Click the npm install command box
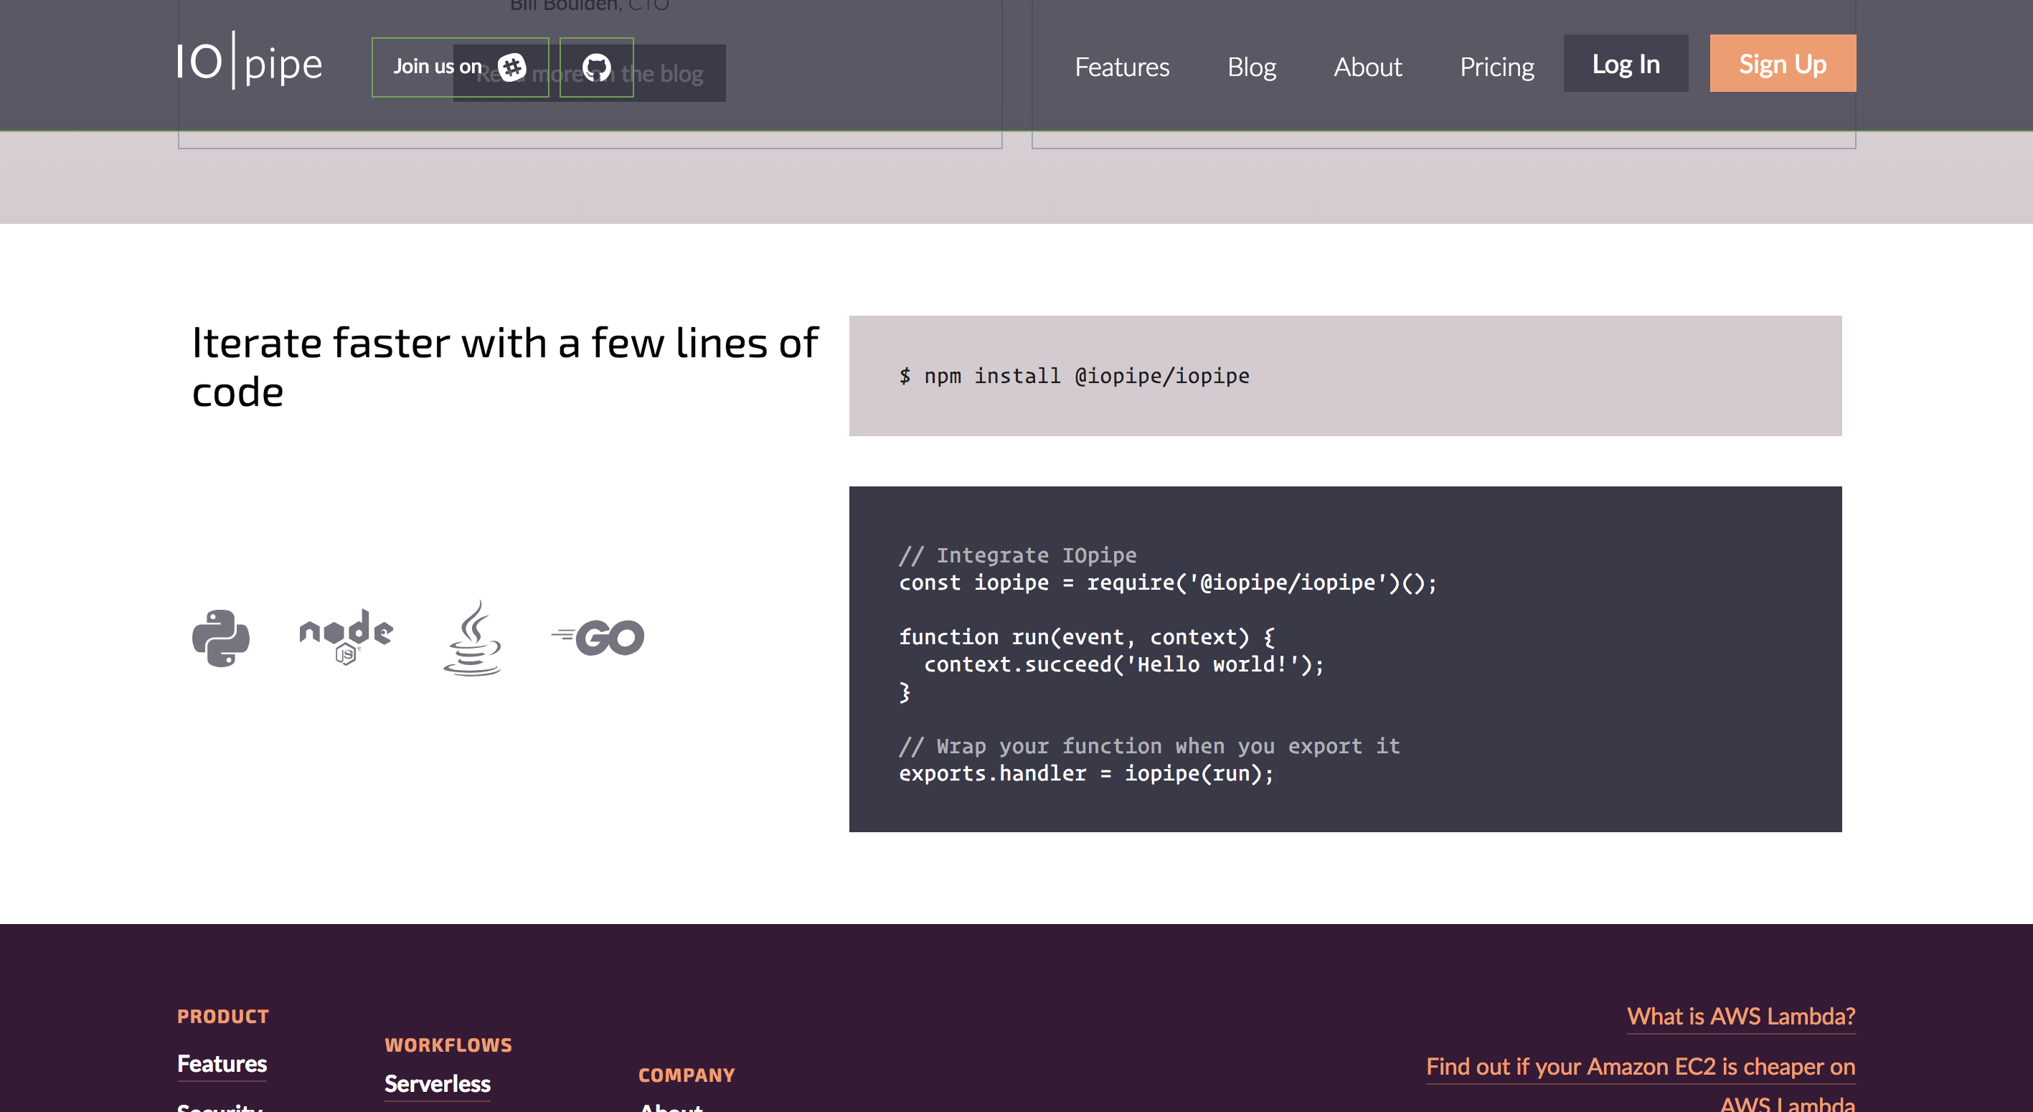This screenshot has width=2033, height=1112. [1345, 376]
